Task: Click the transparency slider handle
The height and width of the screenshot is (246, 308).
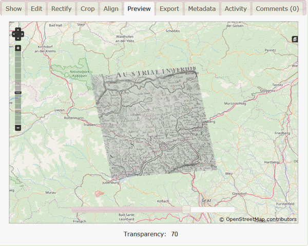Action: (186, 209)
